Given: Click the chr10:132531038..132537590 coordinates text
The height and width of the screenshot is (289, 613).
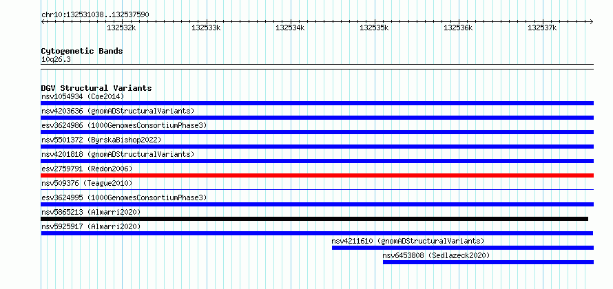Looking at the screenshot, I should tap(95, 15).
